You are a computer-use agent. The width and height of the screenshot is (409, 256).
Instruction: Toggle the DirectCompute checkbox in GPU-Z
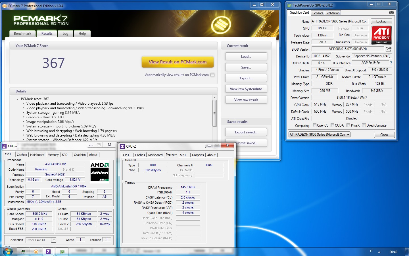pyautogui.click(x=364, y=125)
